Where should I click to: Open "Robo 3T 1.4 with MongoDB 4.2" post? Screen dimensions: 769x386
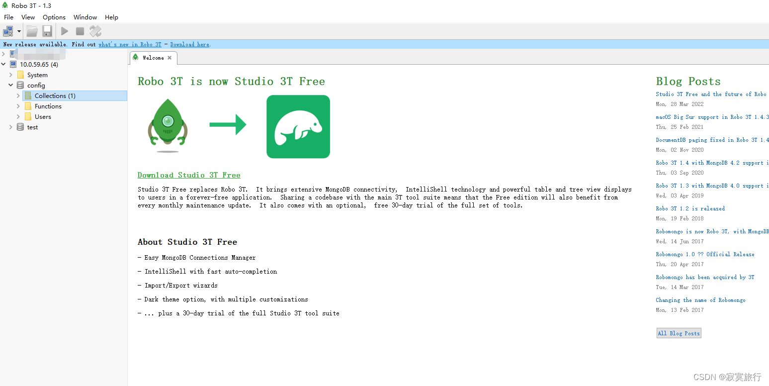point(712,163)
